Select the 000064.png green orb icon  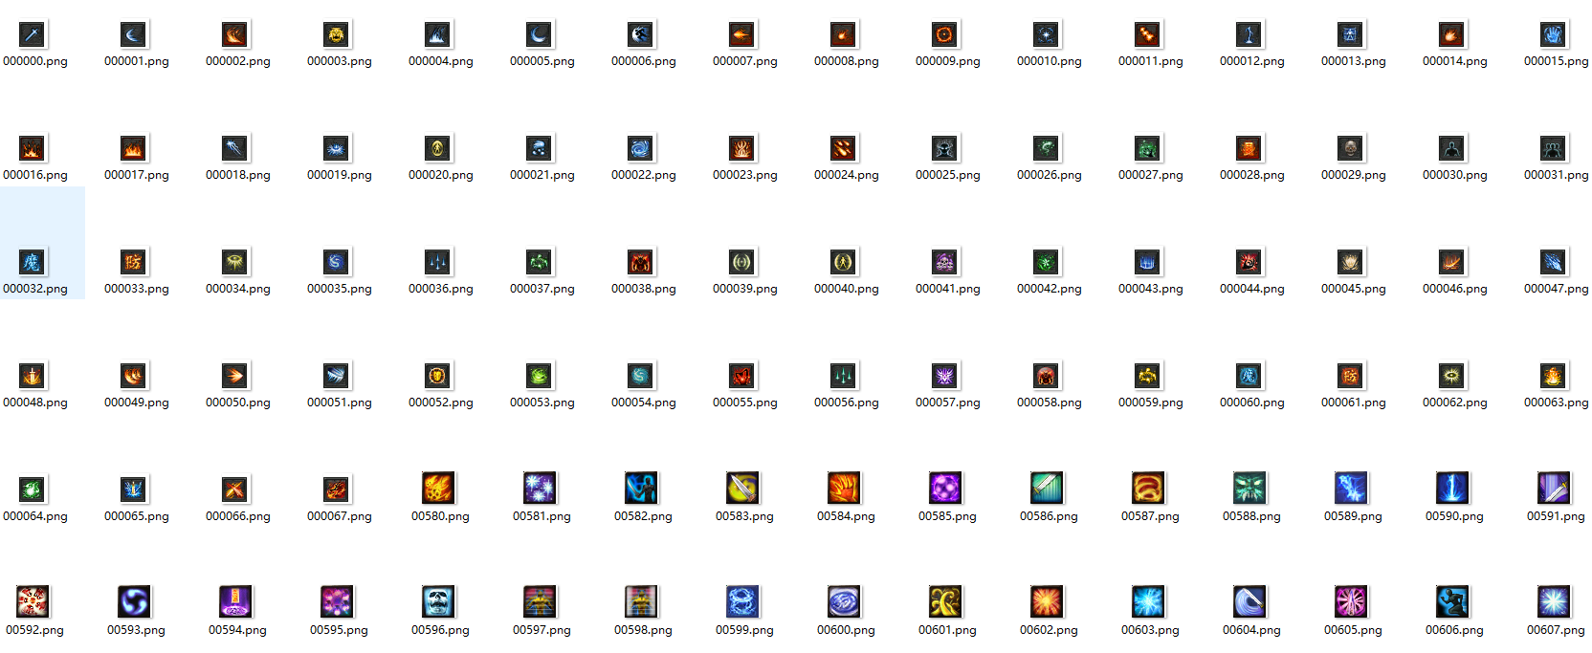pos(33,490)
